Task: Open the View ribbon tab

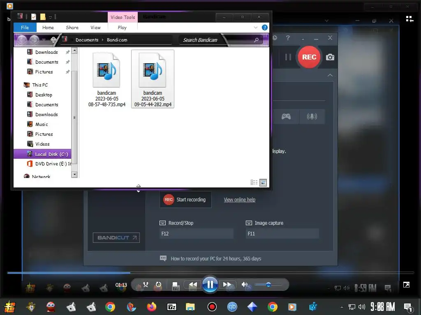Action: pyautogui.click(x=95, y=27)
